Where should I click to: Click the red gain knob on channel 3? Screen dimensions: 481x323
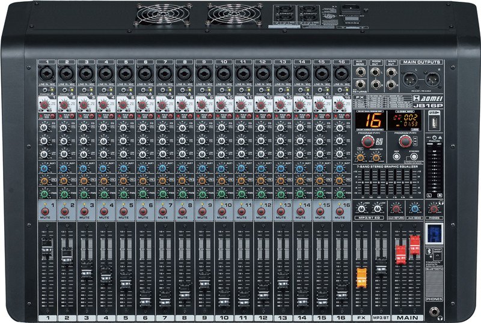(84, 105)
